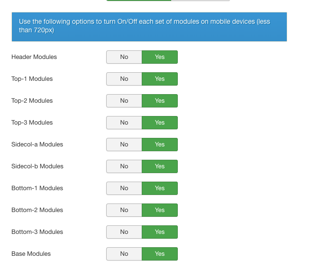Switch Bottom-1 Modules to No
This screenshot has width=311, height=271.
pos(124,188)
